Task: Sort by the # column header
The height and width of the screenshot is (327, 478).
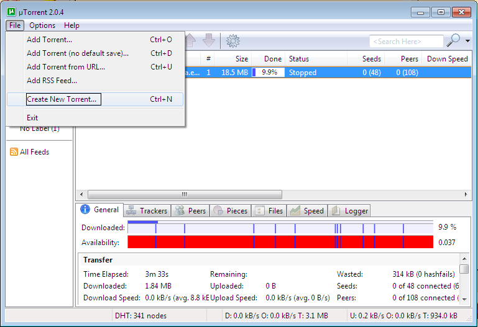Action: [208, 59]
